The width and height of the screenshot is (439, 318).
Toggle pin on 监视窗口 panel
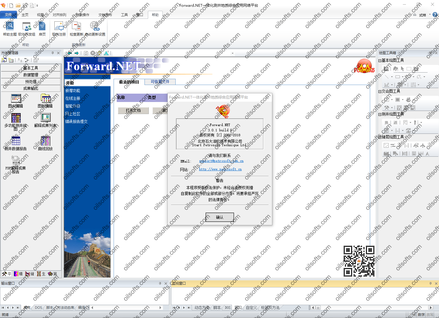[430, 283]
